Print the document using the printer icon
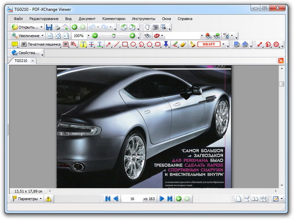This screenshot has width=294, height=220. 57,27
